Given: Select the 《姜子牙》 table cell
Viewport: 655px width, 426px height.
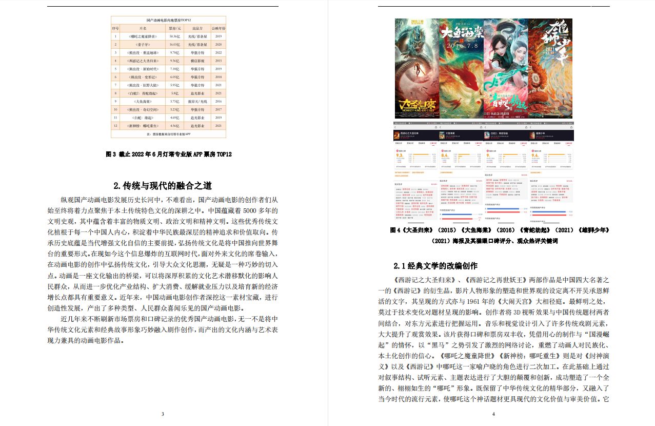Looking at the screenshot, I should (143, 45).
